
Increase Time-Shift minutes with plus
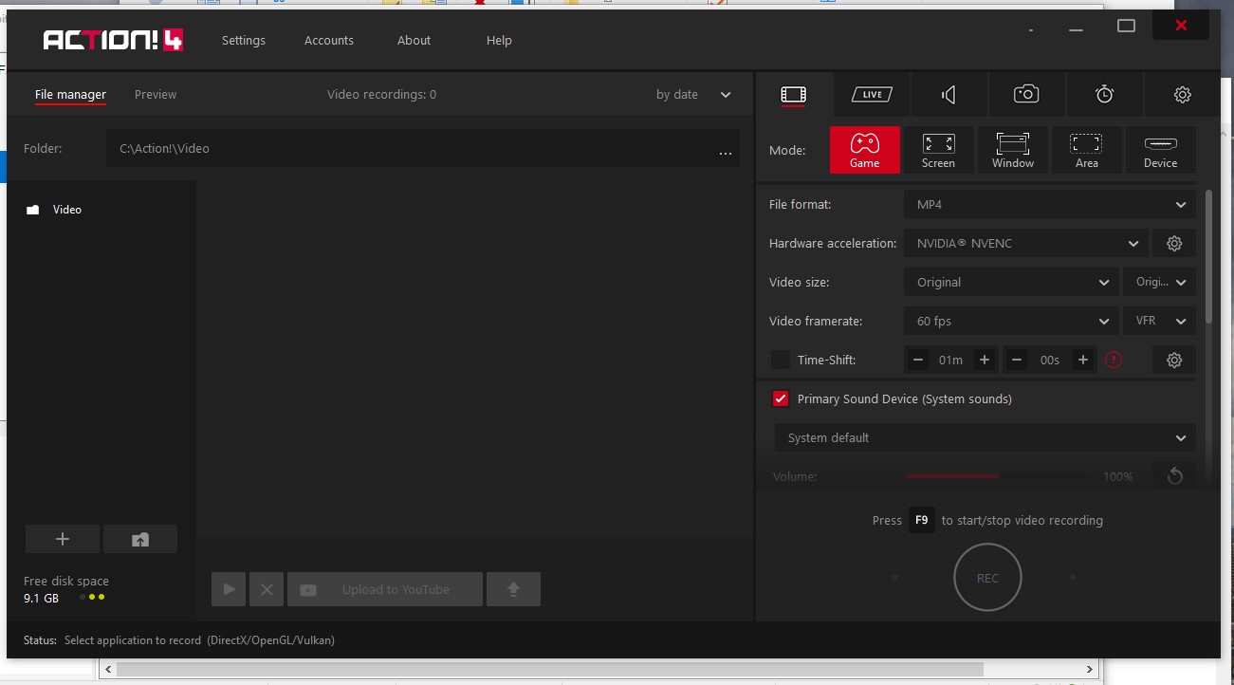point(985,360)
